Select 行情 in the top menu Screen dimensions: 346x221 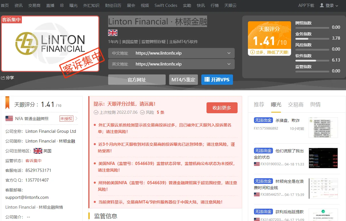pos(215,5)
